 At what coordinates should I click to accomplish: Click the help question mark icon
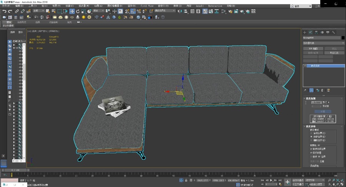pyautogui.click(x=163, y=17)
